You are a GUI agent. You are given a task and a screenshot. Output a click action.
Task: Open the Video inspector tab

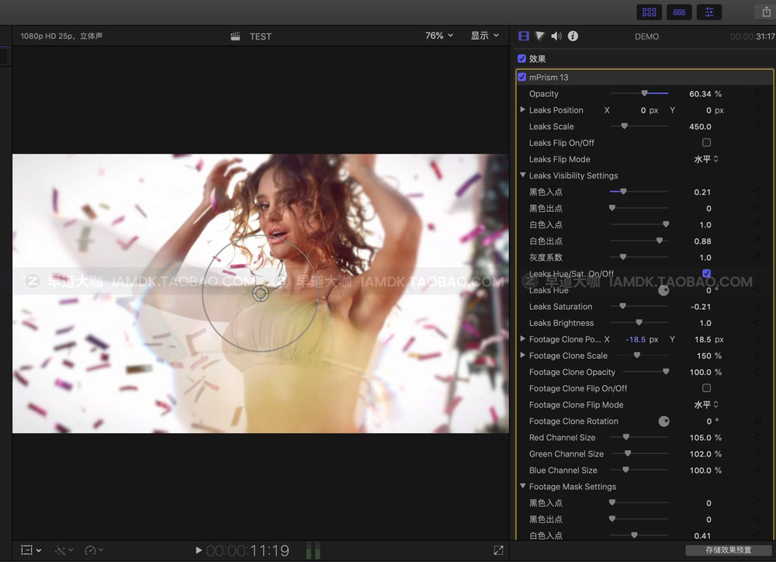[524, 36]
